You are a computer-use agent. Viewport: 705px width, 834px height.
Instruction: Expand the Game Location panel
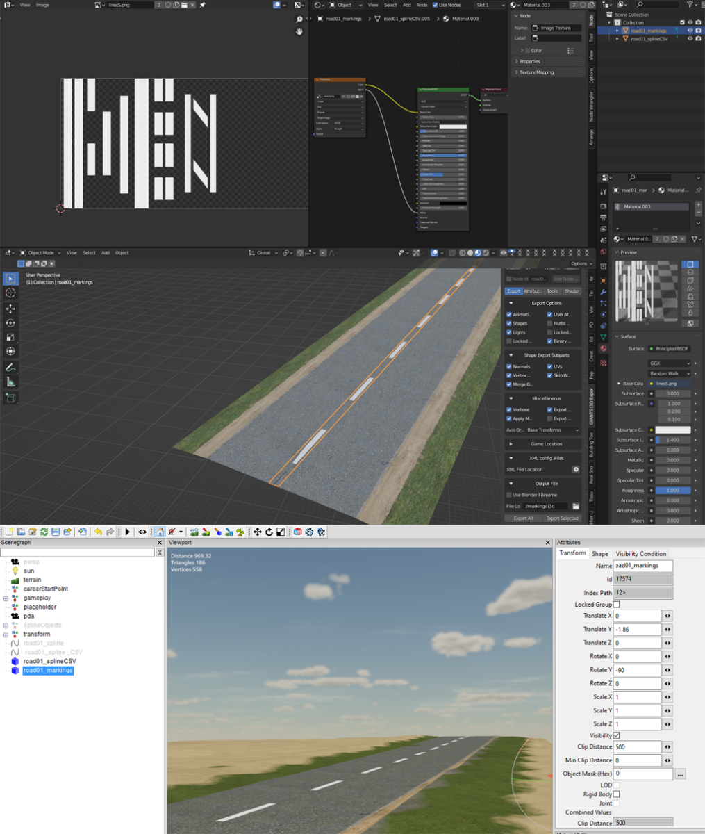coord(546,444)
